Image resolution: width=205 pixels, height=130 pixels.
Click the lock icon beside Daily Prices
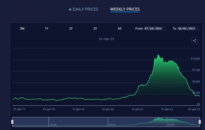70,9
